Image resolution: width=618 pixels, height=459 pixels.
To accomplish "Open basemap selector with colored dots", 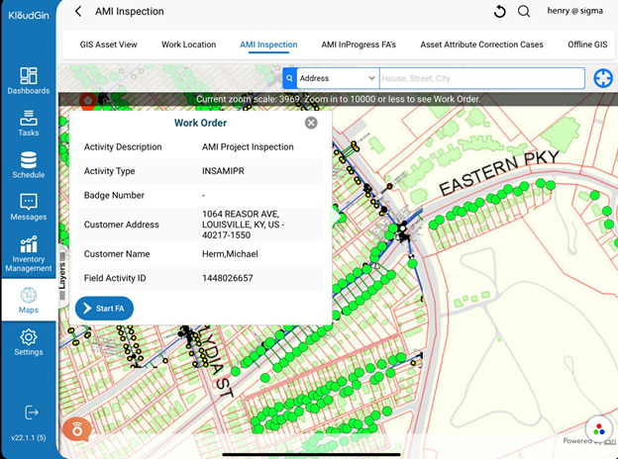I will coord(598,429).
